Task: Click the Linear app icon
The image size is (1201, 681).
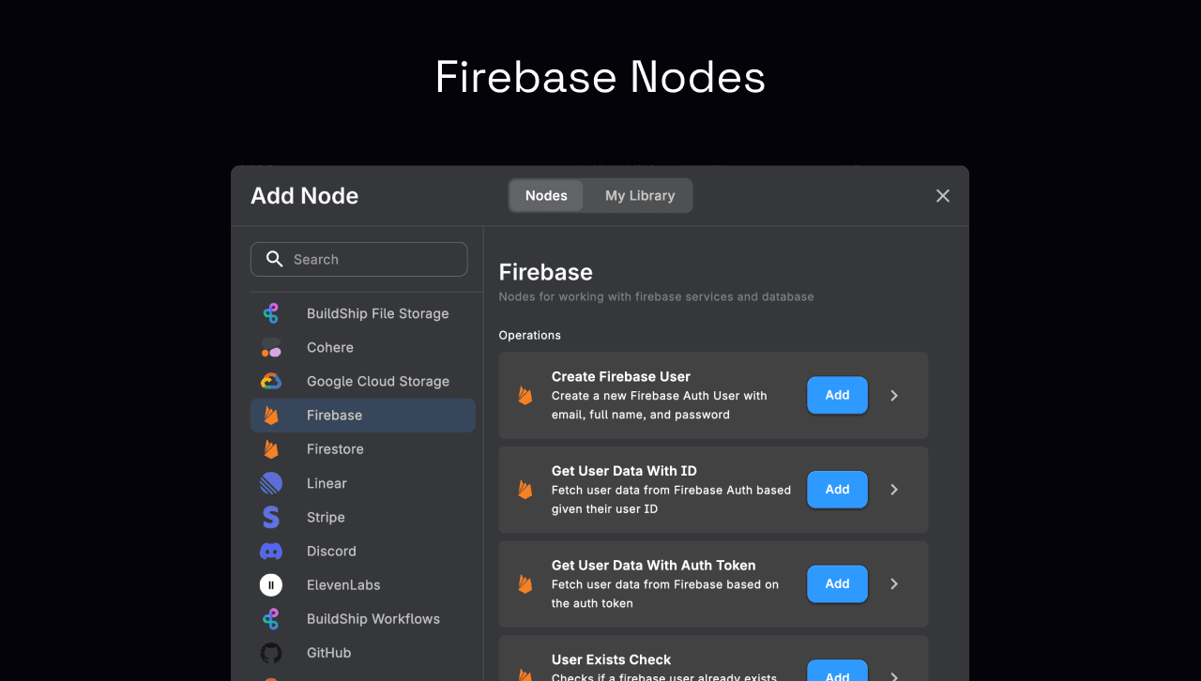Action: coord(270,482)
